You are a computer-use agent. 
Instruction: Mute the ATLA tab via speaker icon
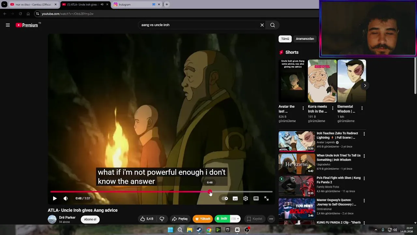[102, 5]
